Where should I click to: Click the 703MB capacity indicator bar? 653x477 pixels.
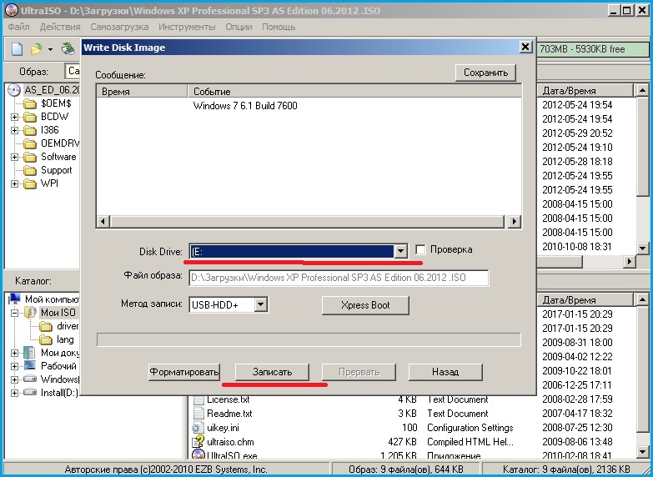tap(593, 49)
